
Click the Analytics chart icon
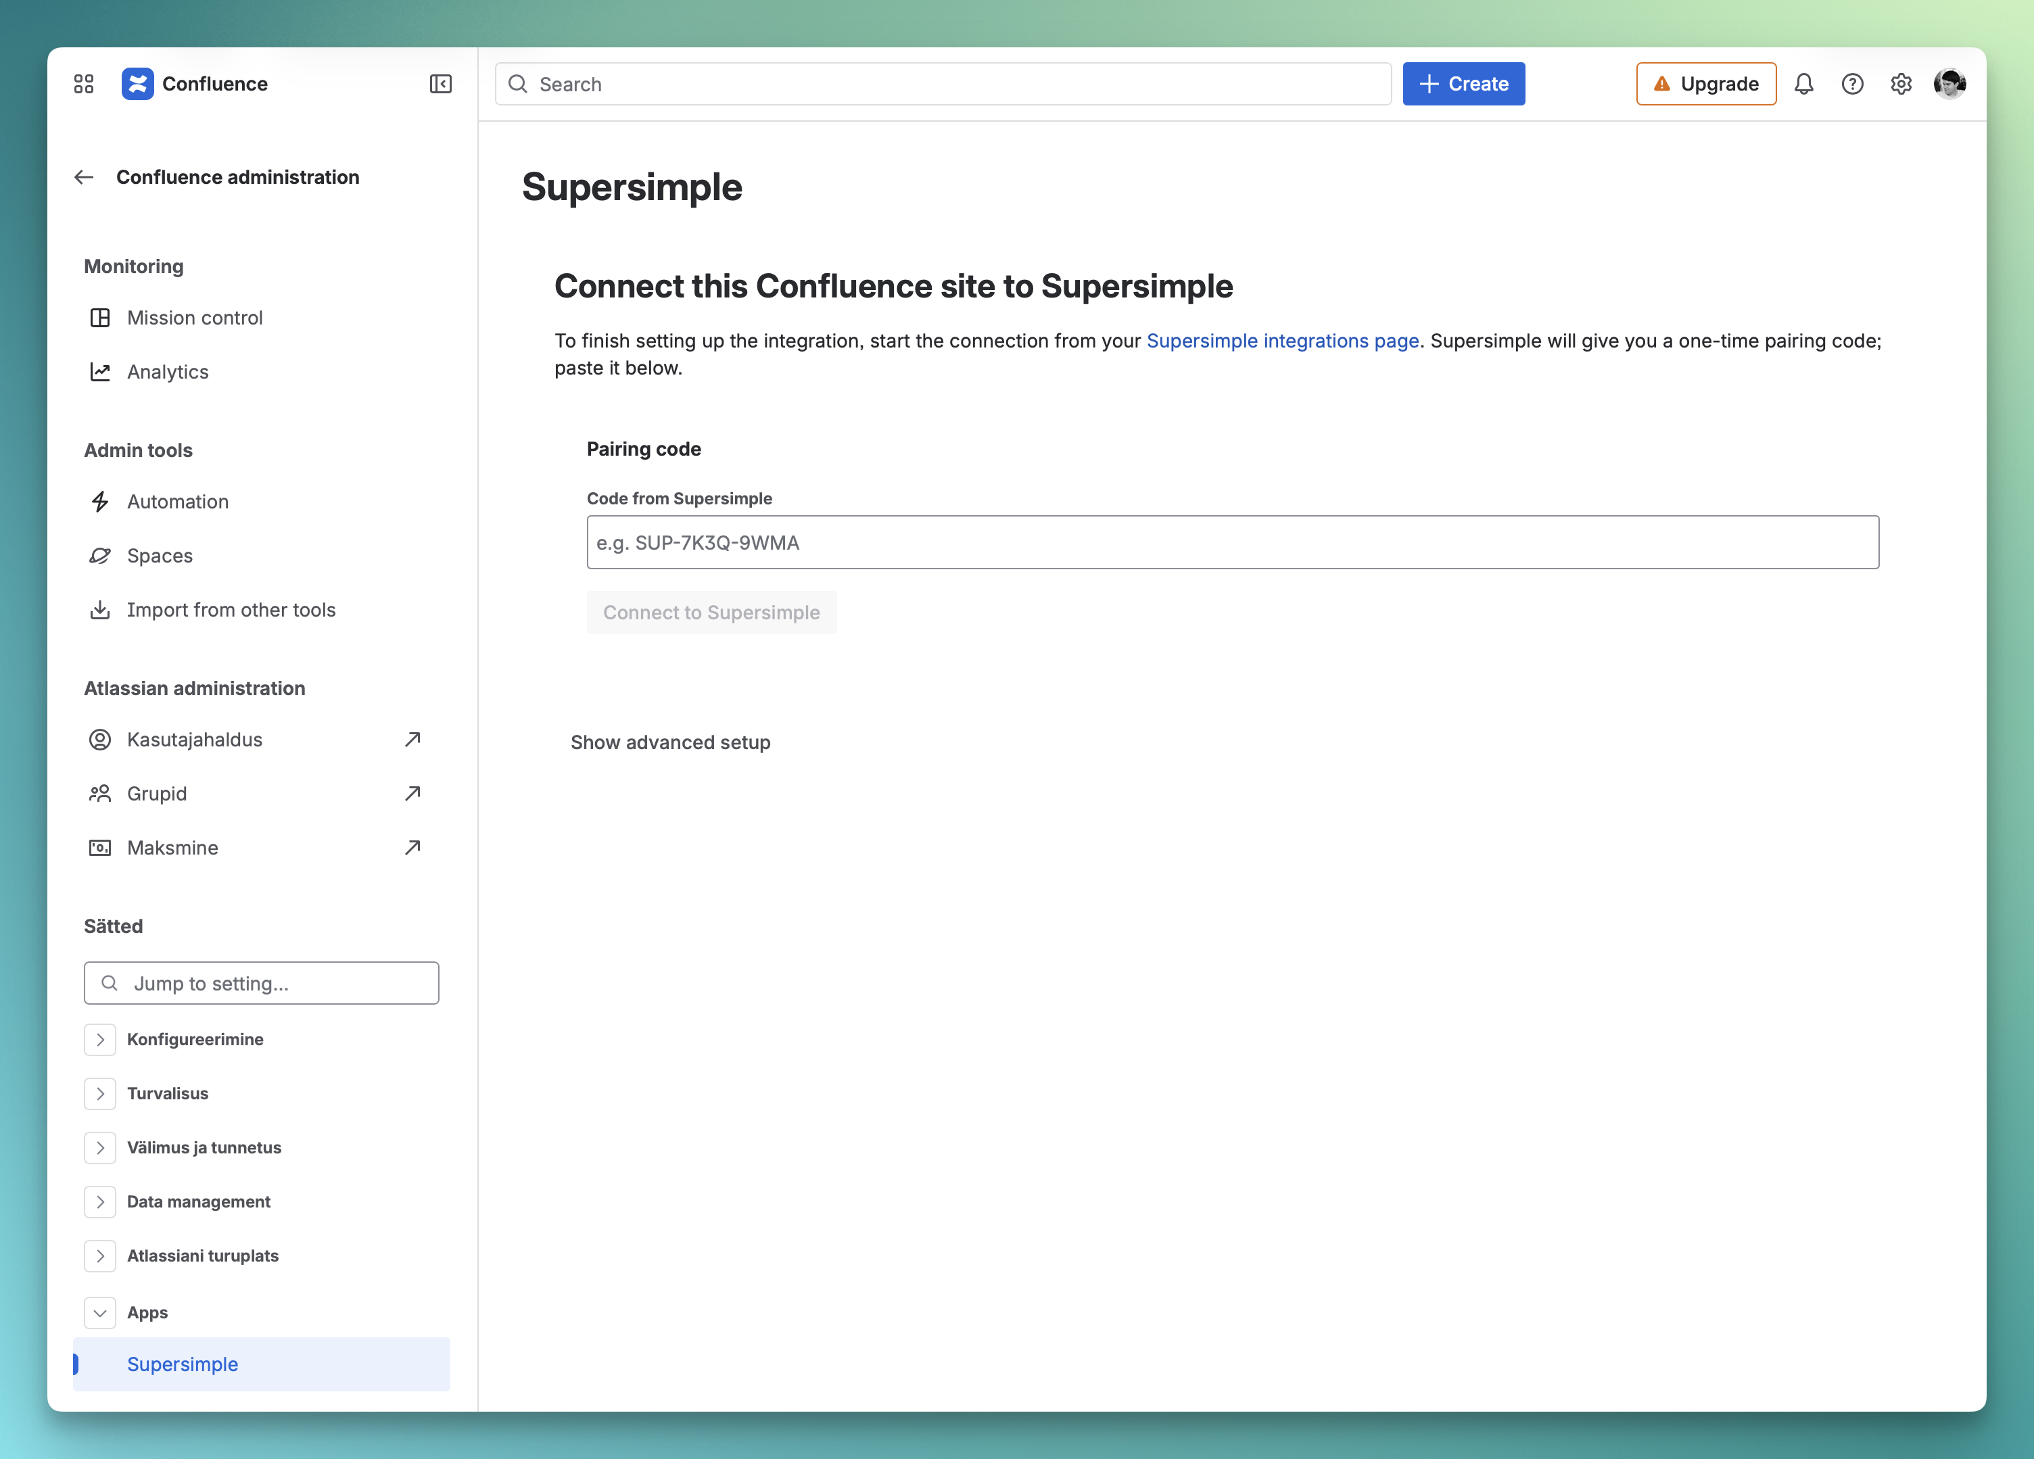pos(99,371)
